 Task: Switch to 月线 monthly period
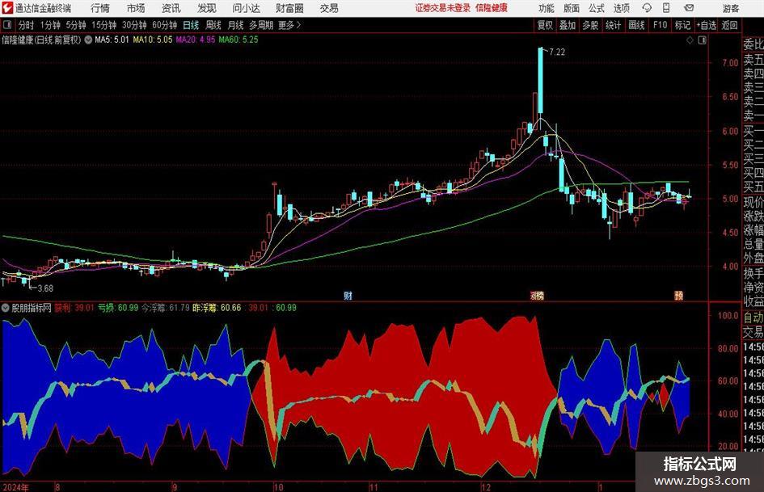point(235,25)
